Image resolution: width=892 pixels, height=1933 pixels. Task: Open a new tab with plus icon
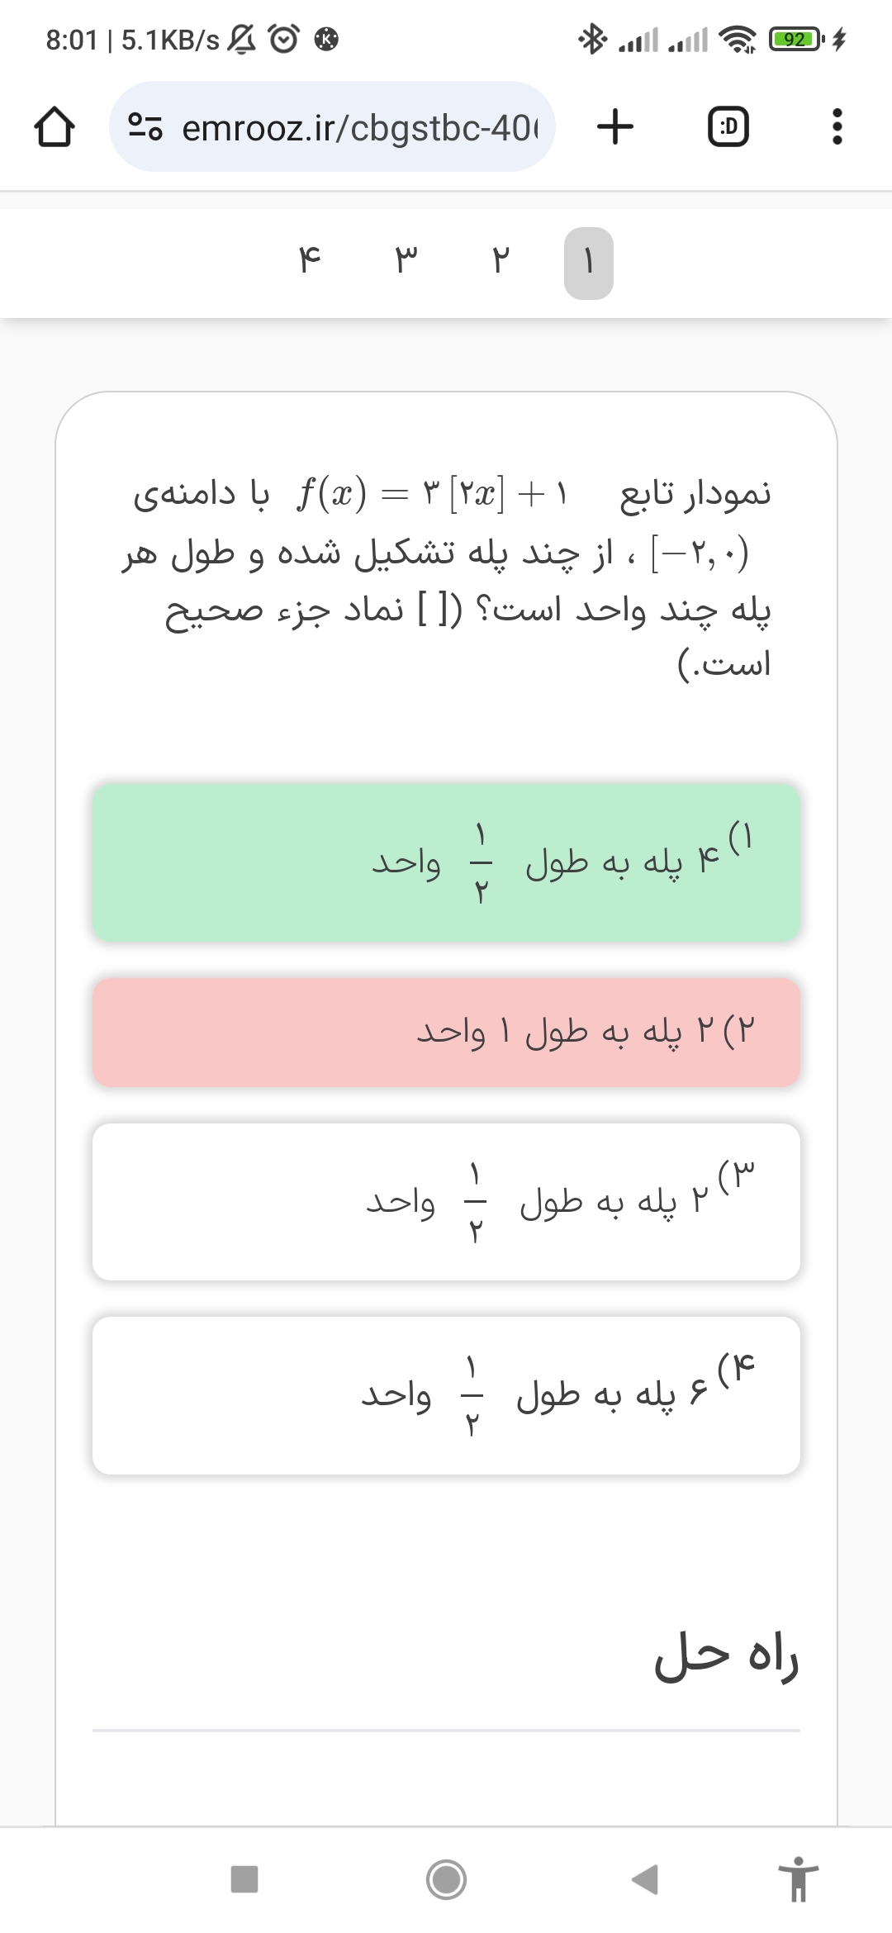[615, 127]
